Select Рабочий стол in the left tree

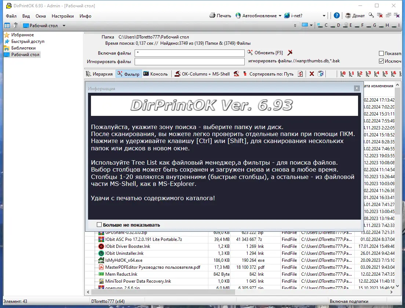click(22, 55)
